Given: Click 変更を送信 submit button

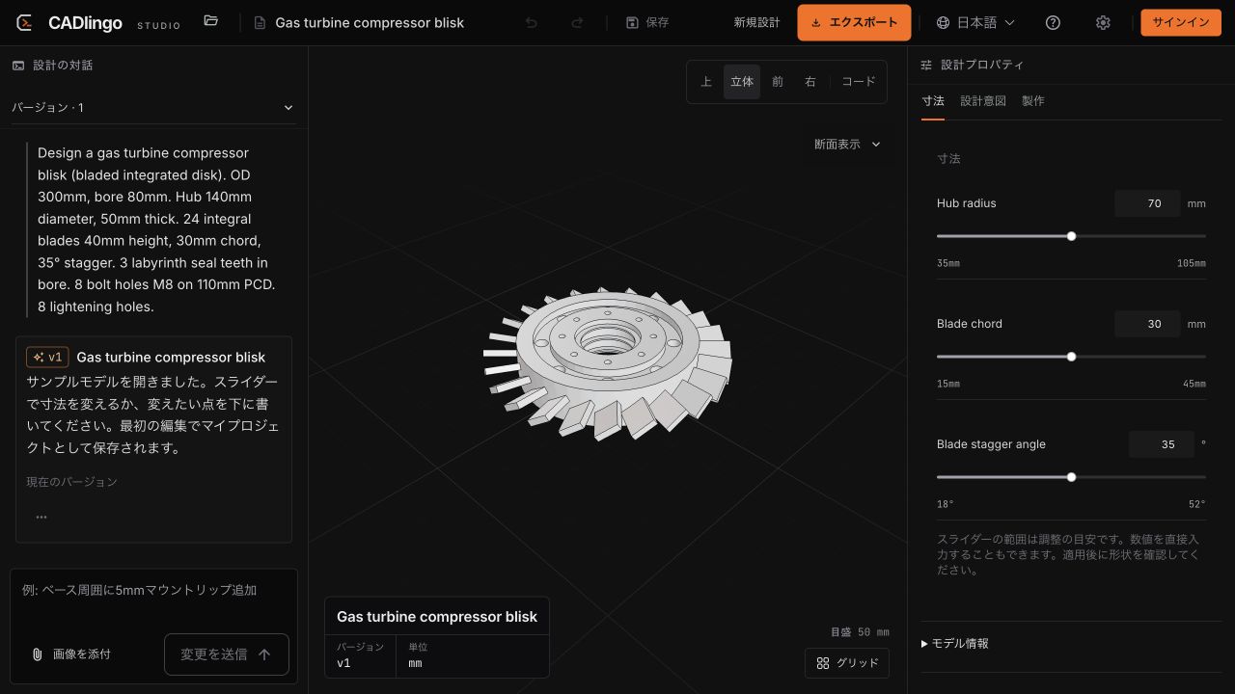Looking at the screenshot, I should [x=227, y=654].
